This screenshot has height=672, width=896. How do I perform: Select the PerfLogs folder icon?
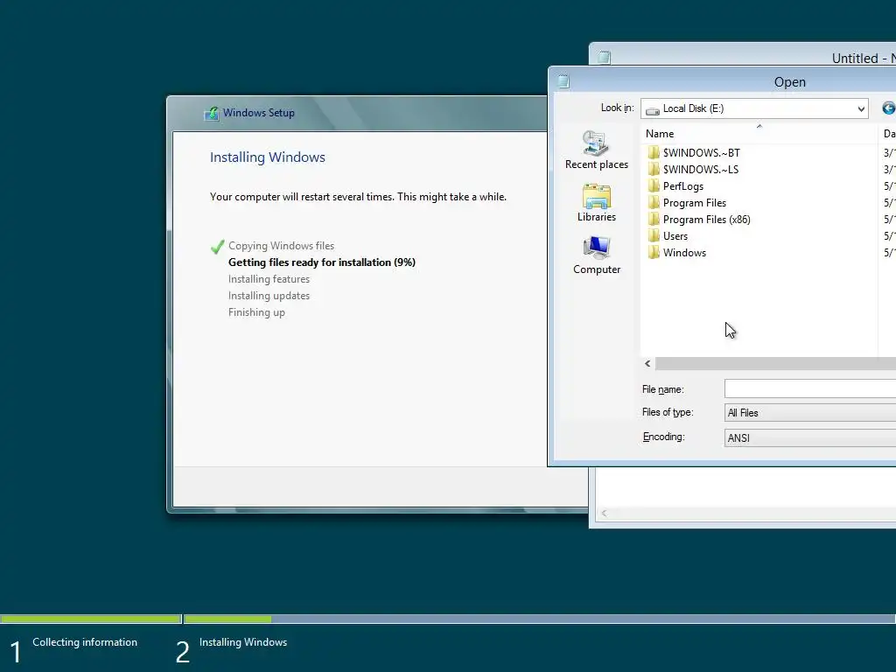[654, 185]
